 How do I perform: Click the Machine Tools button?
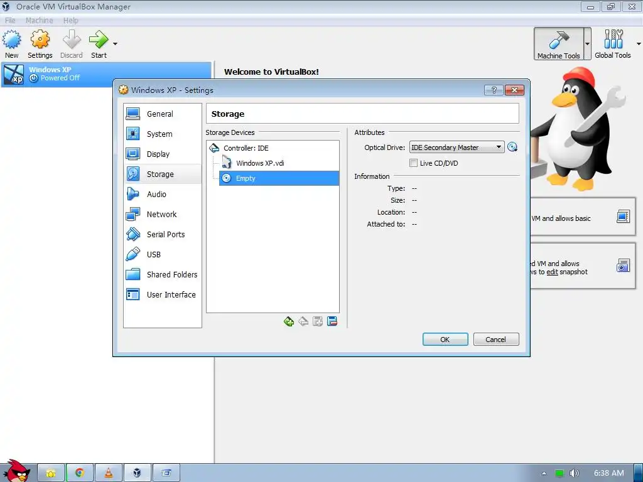pyautogui.click(x=558, y=44)
